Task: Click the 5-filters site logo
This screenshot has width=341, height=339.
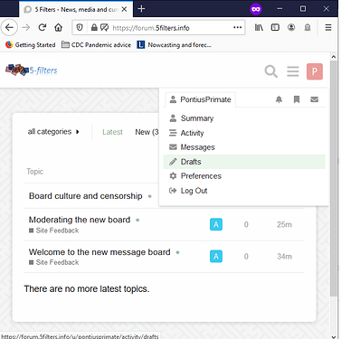Action: pos(32,71)
